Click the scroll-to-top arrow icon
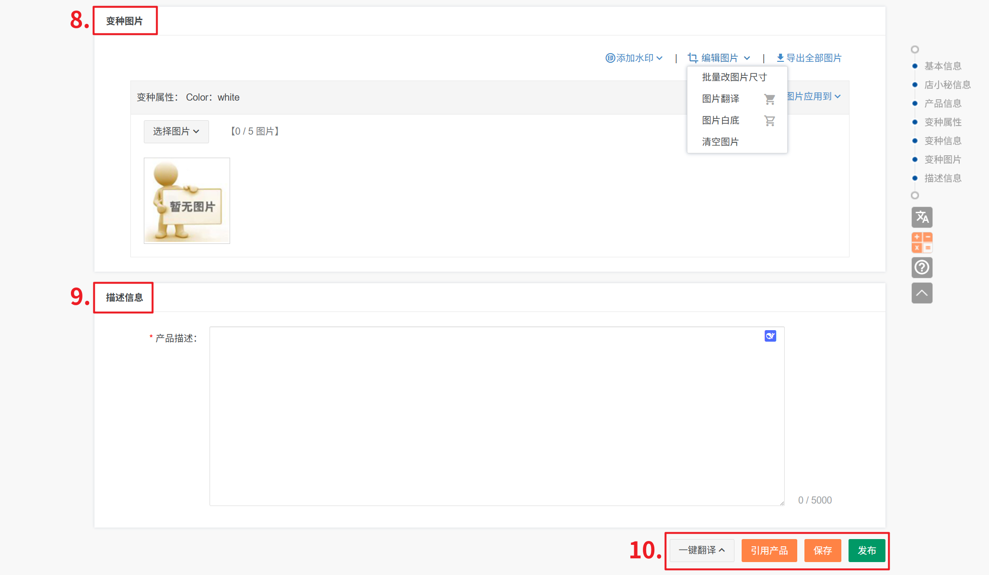Viewport: 989px width, 575px height. [x=921, y=293]
